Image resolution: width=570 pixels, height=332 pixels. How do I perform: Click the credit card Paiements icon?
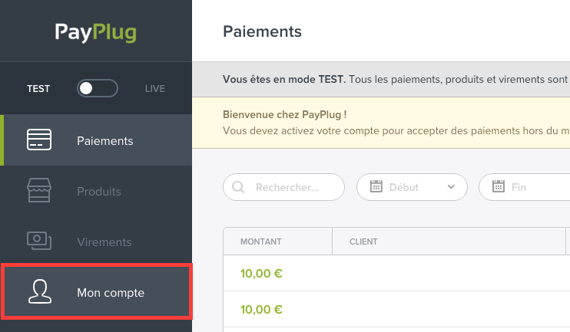pyautogui.click(x=39, y=140)
